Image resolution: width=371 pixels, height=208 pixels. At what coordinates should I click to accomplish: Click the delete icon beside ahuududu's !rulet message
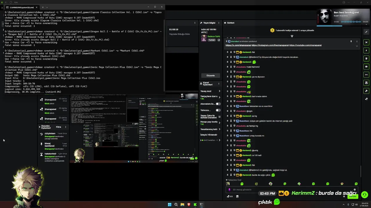point(228,67)
